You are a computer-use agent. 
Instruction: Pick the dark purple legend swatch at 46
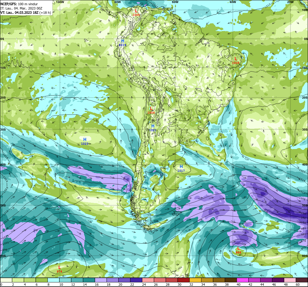tap(278, 280)
